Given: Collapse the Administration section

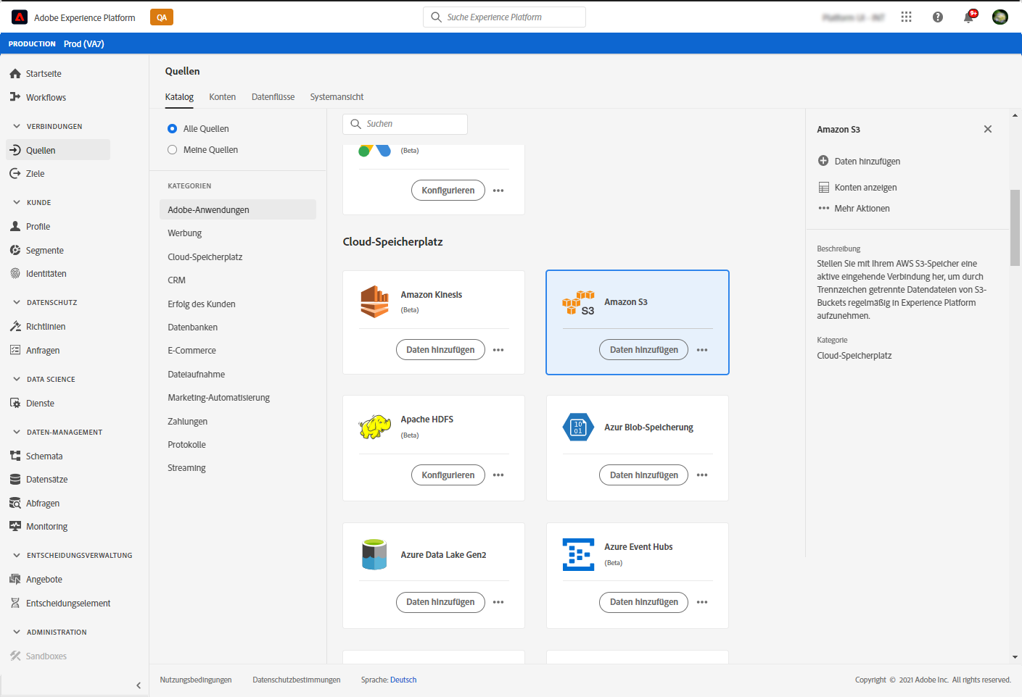Looking at the screenshot, I should [x=17, y=632].
